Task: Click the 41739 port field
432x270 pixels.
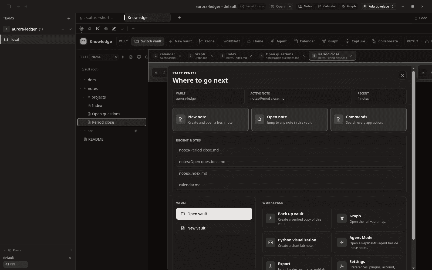Action: 15,264
